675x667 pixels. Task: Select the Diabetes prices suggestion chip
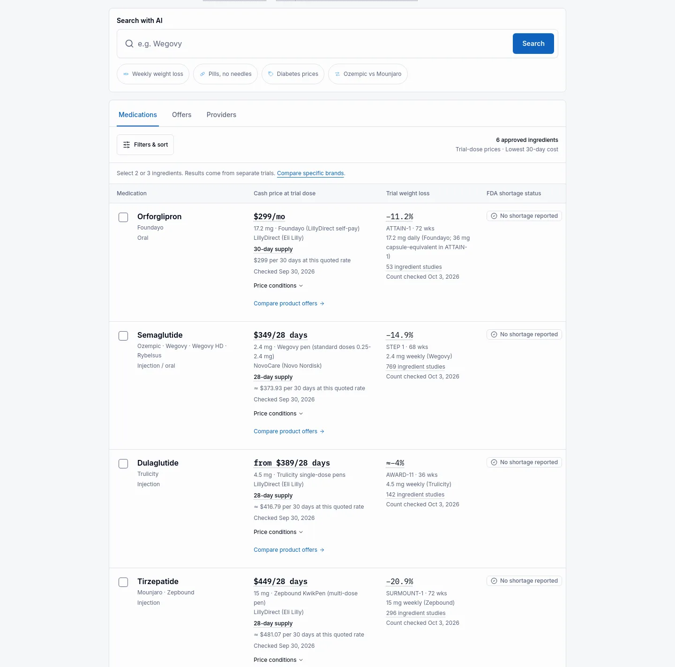click(x=293, y=74)
